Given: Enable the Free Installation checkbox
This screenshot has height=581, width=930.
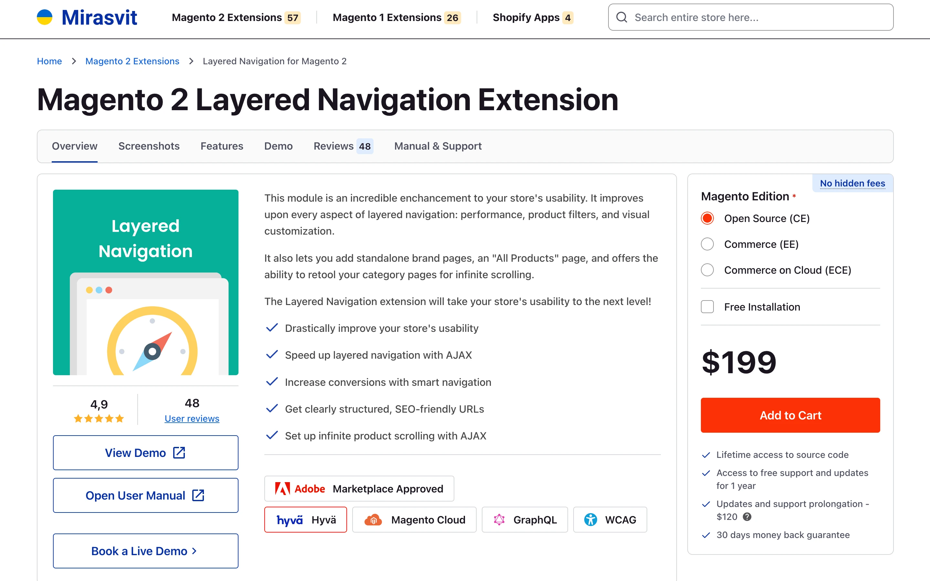Looking at the screenshot, I should point(707,307).
